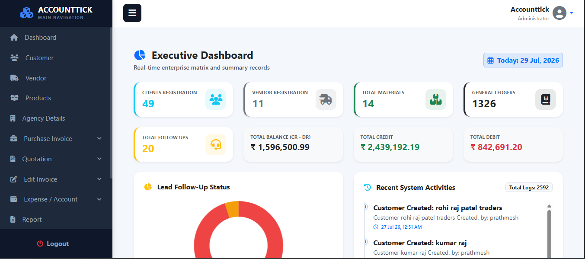The width and height of the screenshot is (585, 259).
Task: Click the Lead Follow-Up Status pie icon
Action: pos(148,187)
